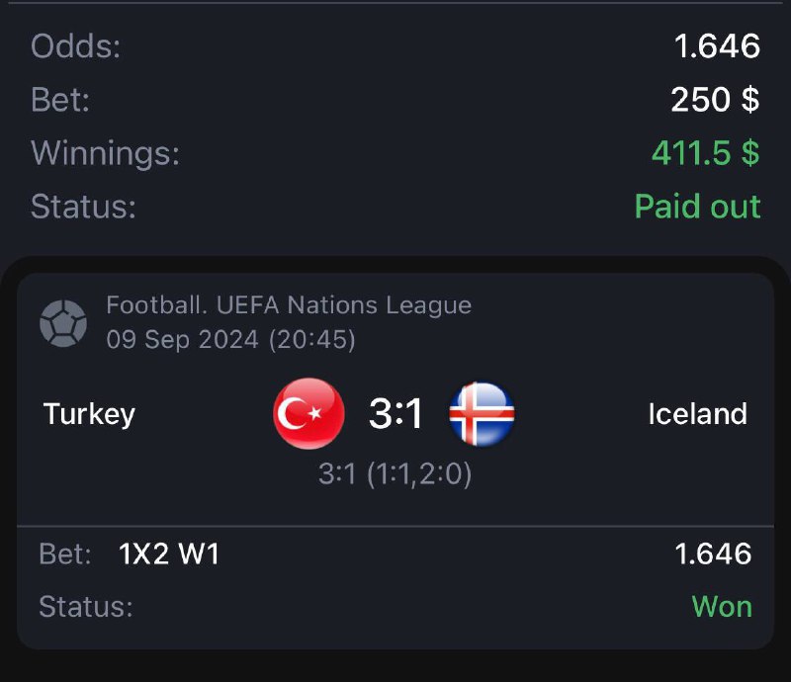Select the Turkey team name
This screenshot has width=791, height=682.
[89, 413]
